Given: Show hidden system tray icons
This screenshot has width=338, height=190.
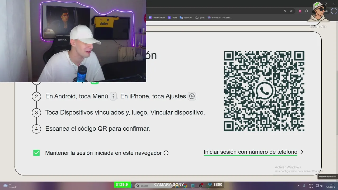Looking at the screenshot, I should pyautogui.click(x=299, y=186).
